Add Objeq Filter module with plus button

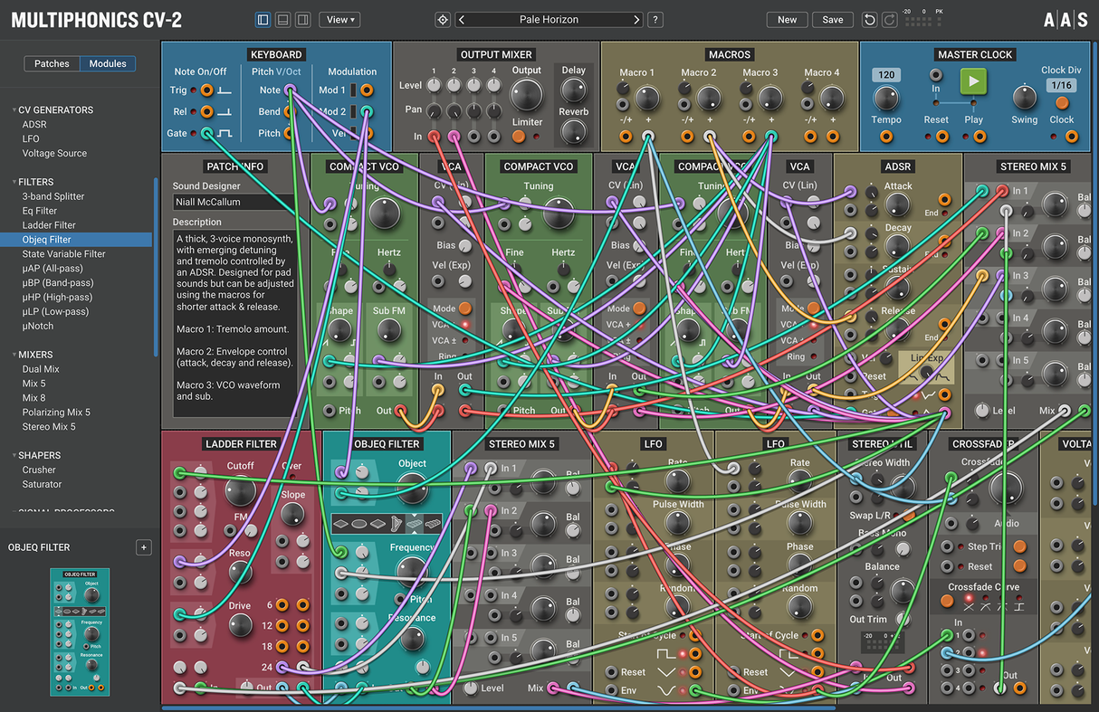click(x=143, y=547)
